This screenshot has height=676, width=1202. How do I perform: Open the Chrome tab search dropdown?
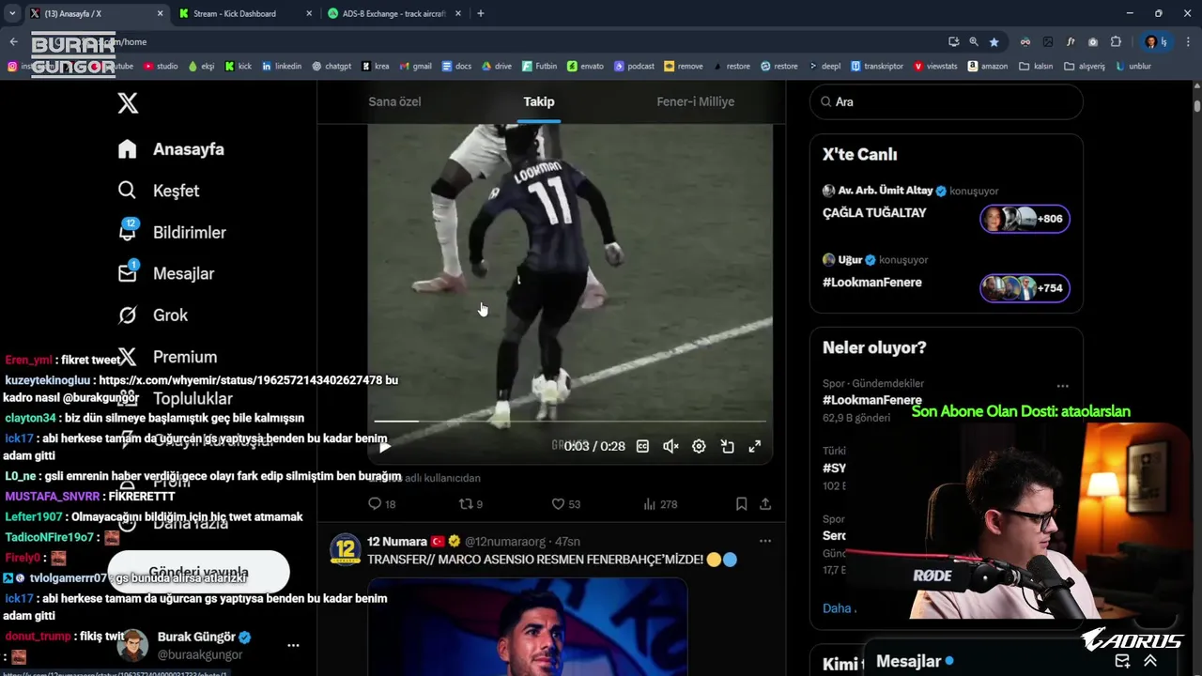click(x=12, y=13)
